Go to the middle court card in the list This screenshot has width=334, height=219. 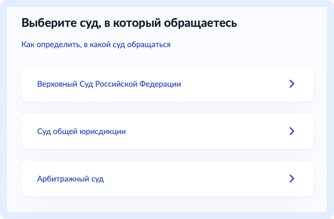[167, 131]
